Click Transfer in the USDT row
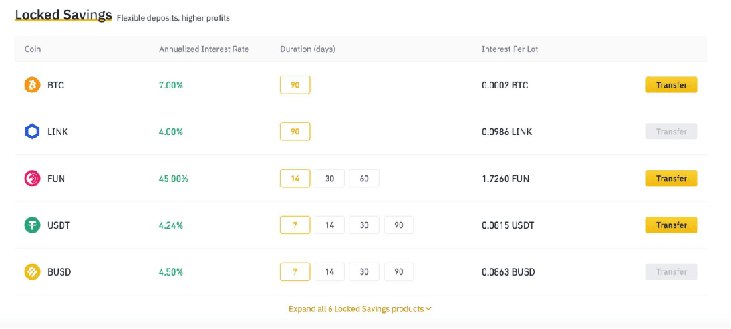The width and height of the screenshot is (731, 329). (x=671, y=225)
